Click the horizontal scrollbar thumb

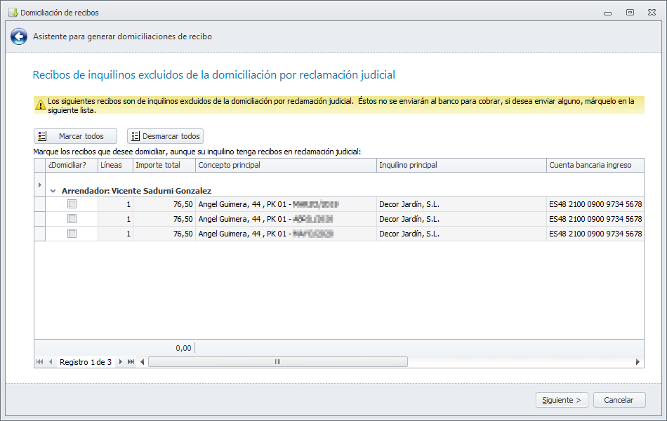click(x=278, y=362)
